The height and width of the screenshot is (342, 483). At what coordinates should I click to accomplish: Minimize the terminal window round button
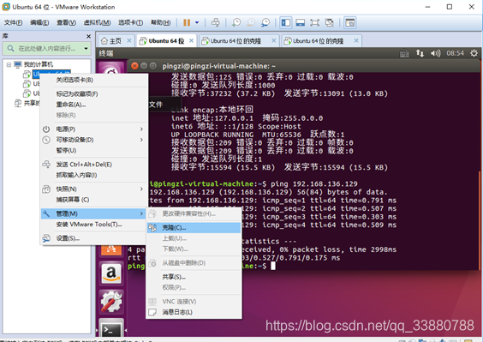[144, 66]
